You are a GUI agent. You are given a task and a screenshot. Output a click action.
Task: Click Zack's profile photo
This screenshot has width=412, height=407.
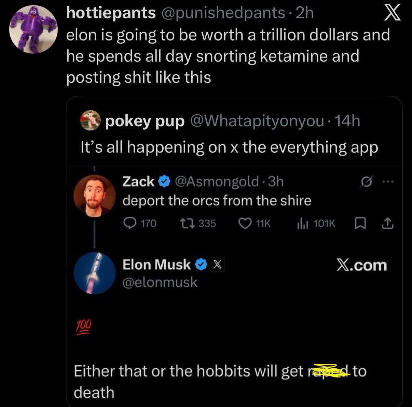tap(95, 198)
